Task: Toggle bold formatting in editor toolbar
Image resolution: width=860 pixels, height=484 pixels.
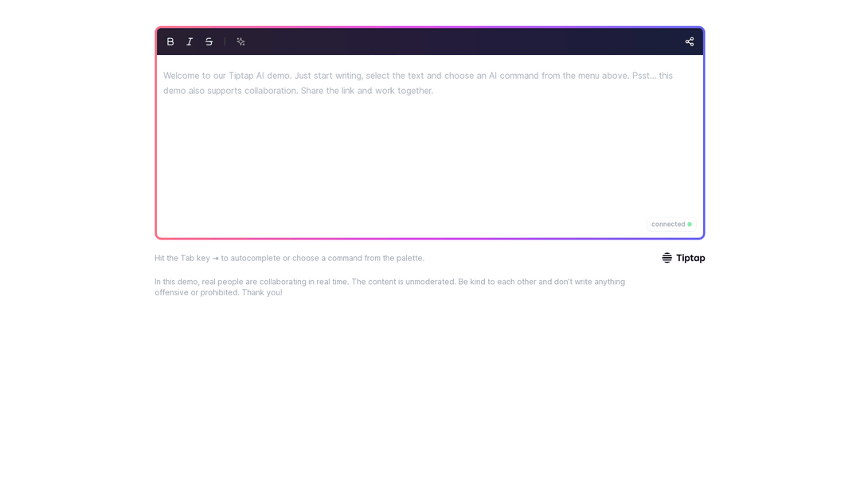Action: pyautogui.click(x=170, y=41)
